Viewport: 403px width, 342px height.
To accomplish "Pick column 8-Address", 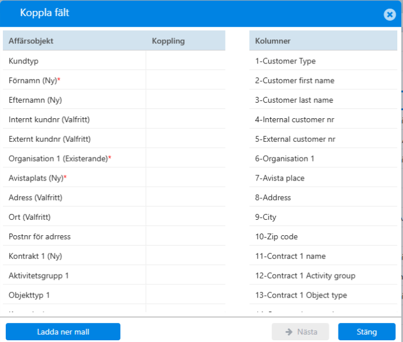I will click(x=324, y=197).
